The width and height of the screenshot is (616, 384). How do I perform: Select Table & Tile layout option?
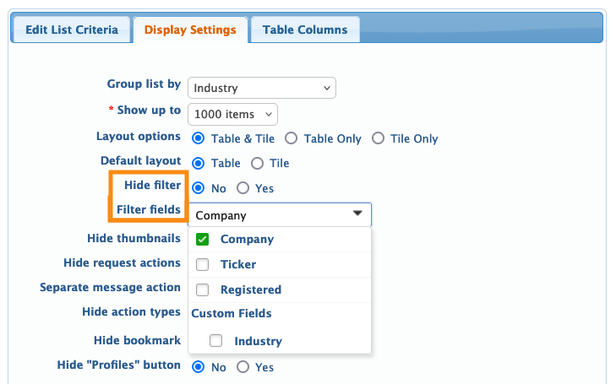[x=199, y=138]
